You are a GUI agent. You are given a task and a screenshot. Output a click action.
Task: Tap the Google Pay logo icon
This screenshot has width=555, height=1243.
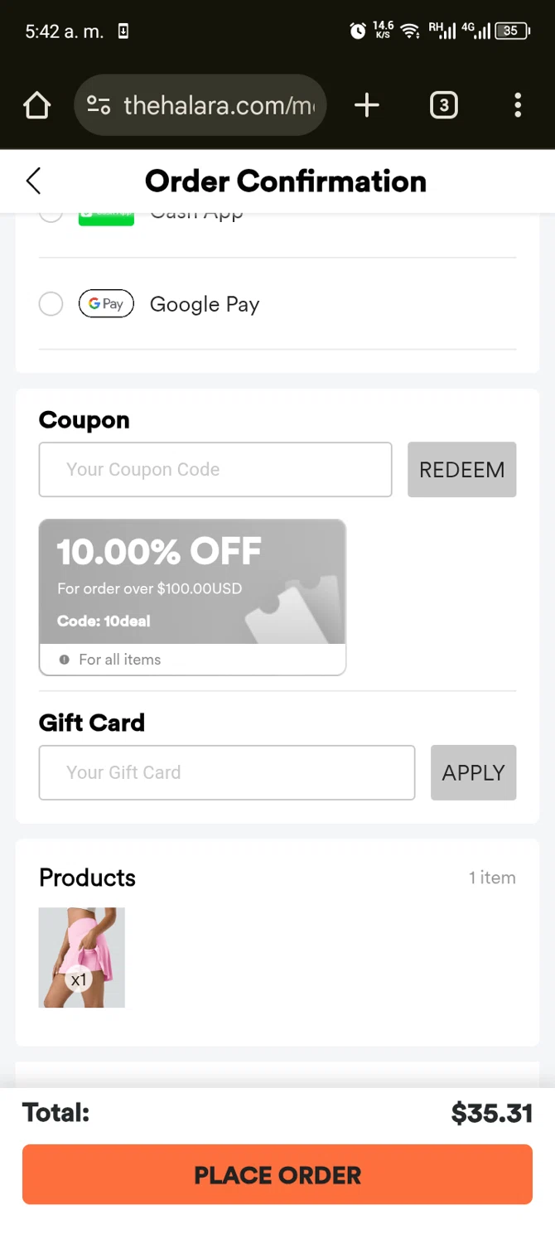coord(106,304)
